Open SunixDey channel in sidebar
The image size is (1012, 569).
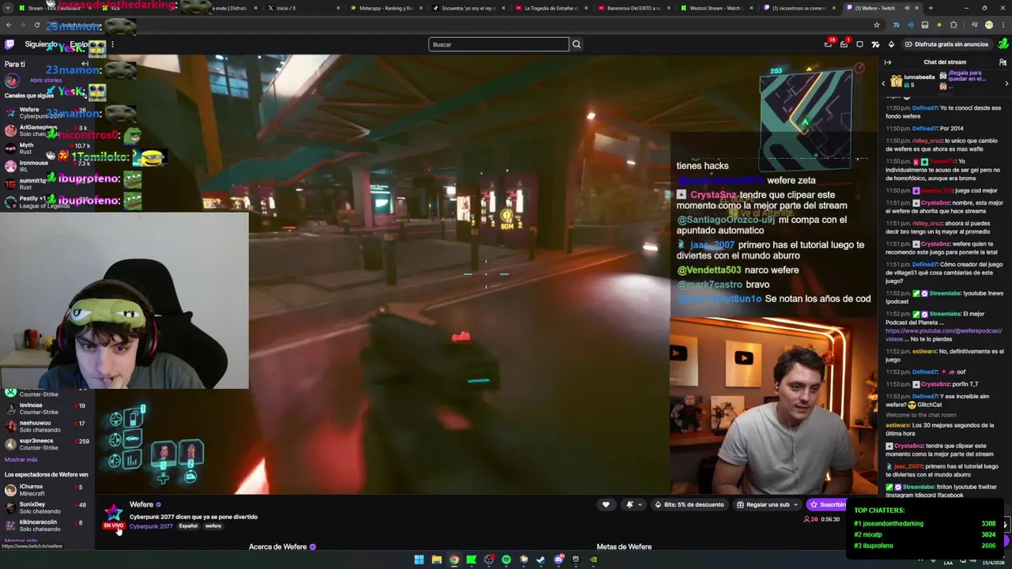47,507
